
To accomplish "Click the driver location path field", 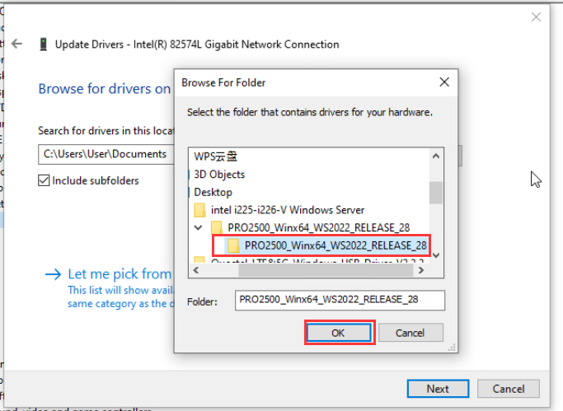I will click(106, 154).
